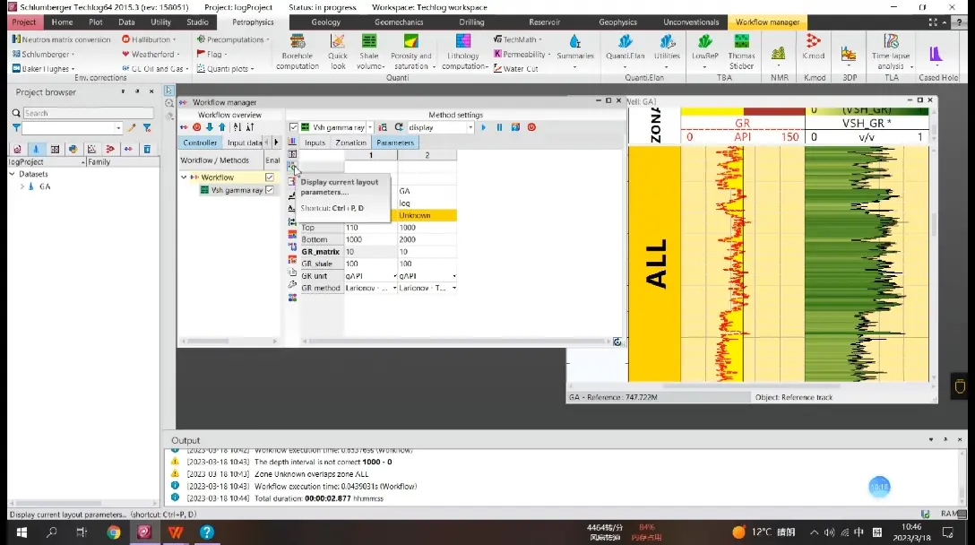Open the Halliburton corrections menu
Viewport: 975px width, 545px height.
[x=150, y=39]
